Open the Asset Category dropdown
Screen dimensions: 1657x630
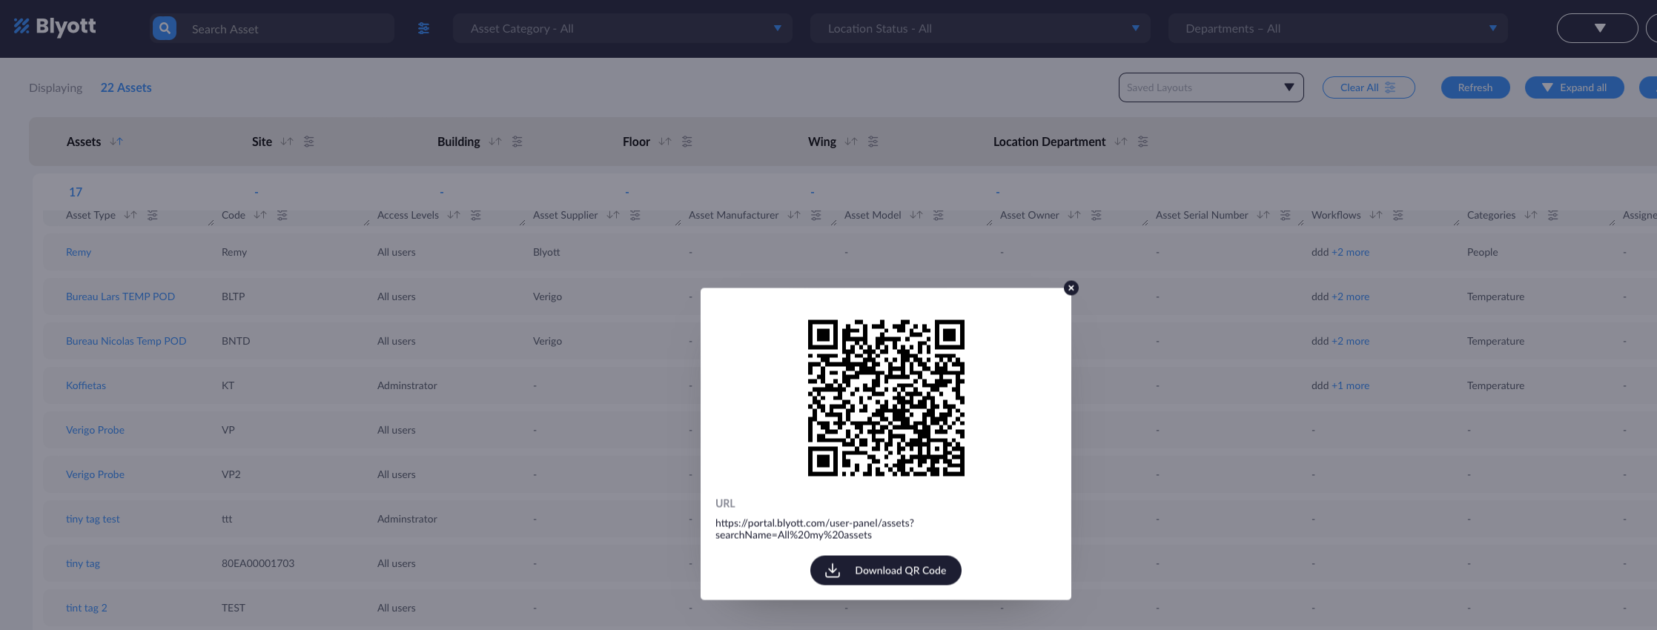point(623,28)
